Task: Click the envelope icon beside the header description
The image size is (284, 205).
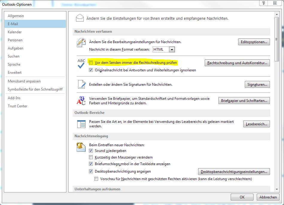Action: pos(80,18)
